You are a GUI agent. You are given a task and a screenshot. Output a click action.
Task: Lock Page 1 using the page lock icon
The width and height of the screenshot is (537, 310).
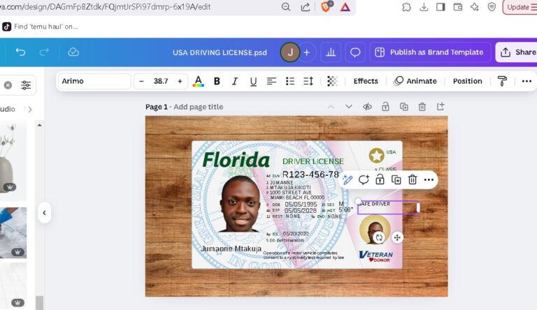[385, 107]
